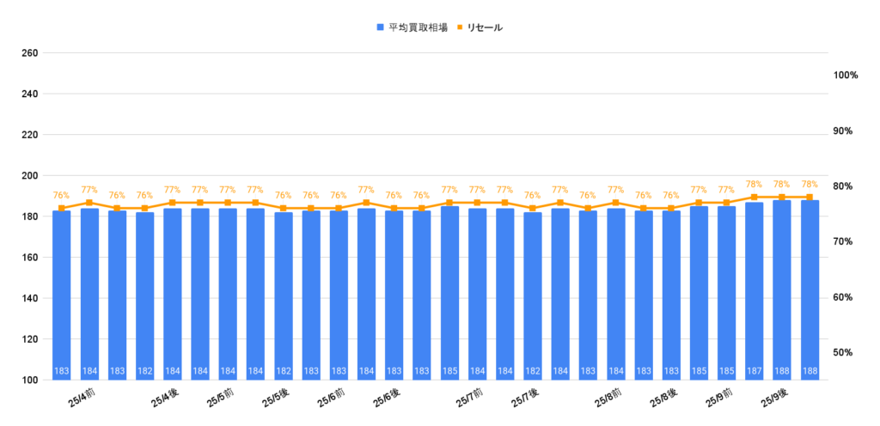Click the rightmost bar labeled 188
The width and height of the screenshot is (880, 426).
809,292
